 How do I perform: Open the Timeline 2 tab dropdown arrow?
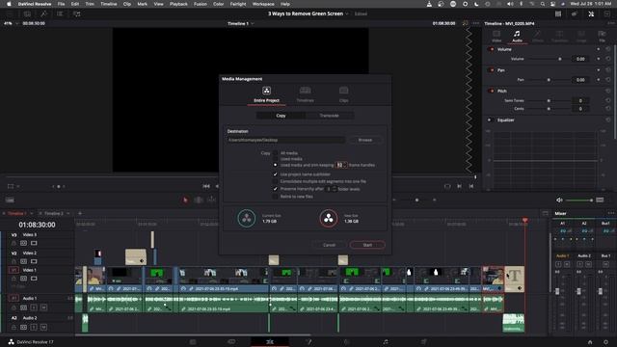68,214
